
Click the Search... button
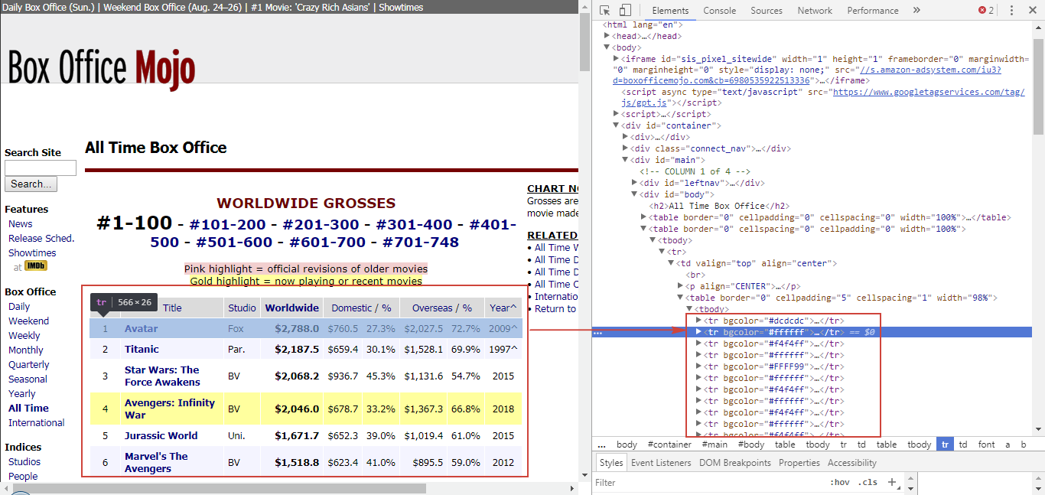31,184
